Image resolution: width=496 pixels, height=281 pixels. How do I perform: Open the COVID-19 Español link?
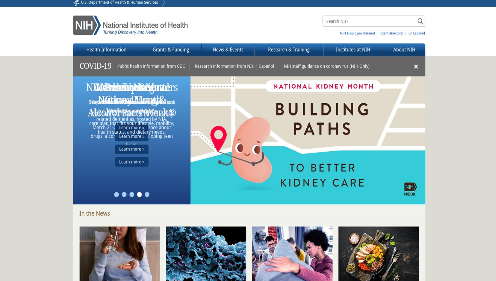pyautogui.click(x=266, y=66)
